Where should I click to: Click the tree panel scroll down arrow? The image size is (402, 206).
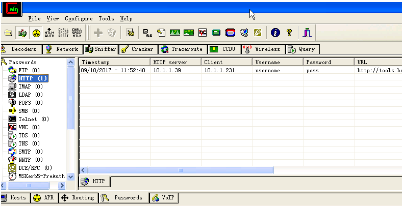click(70, 176)
